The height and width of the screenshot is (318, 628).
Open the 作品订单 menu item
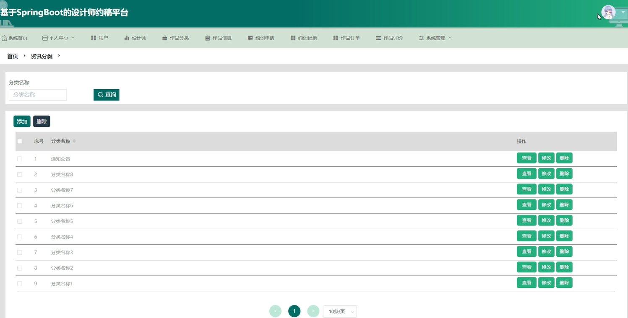pos(347,38)
